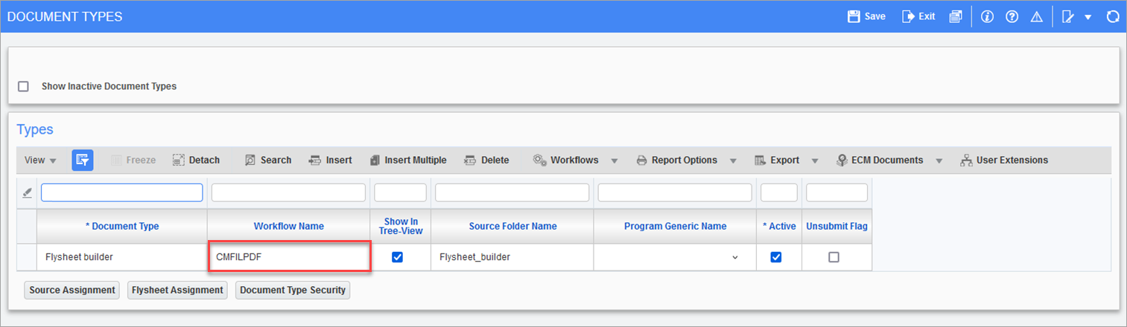Sort by Program Generic Name column header
The width and height of the screenshot is (1127, 327).
675,226
